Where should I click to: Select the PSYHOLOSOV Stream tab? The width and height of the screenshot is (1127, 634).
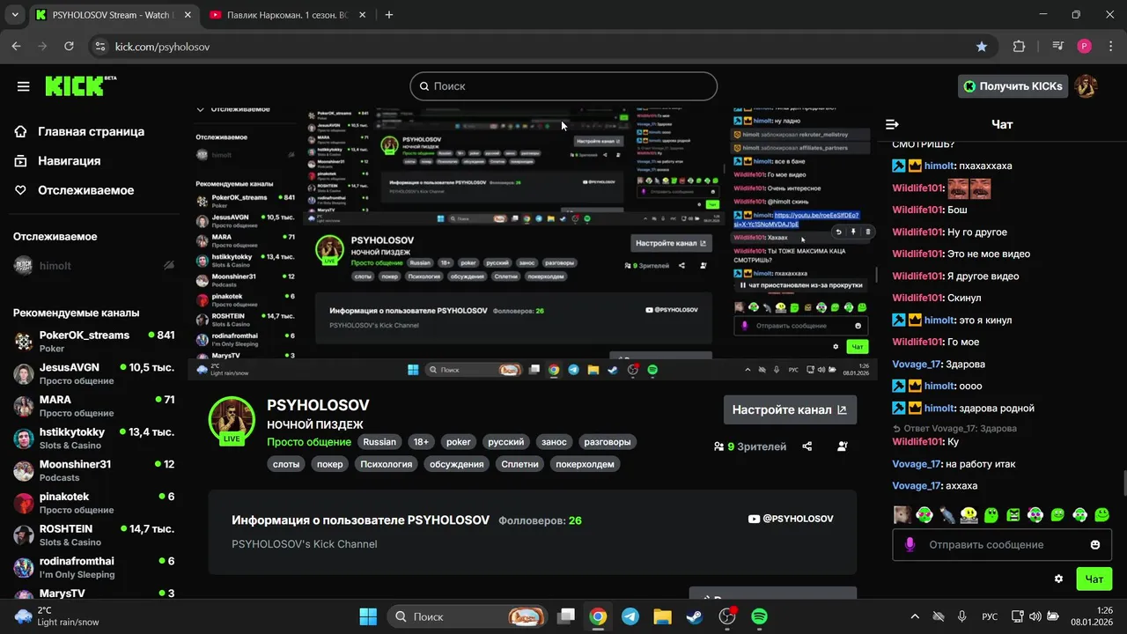click(113, 15)
